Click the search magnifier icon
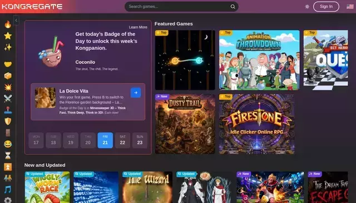The height and width of the screenshot is (203, 356). pyautogui.click(x=233, y=7)
